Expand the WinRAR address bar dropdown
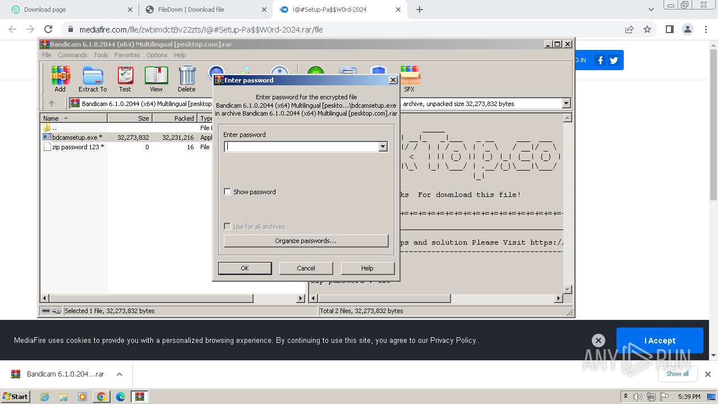 pyautogui.click(x=566, y=103)
